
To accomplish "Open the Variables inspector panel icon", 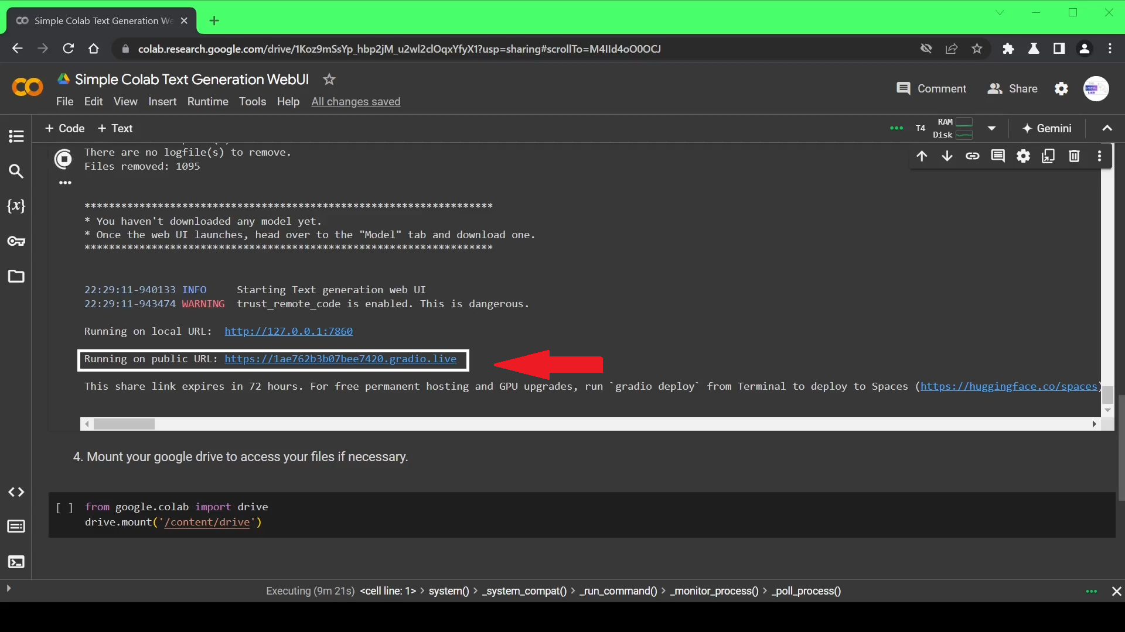I will [x=16, y=206].
